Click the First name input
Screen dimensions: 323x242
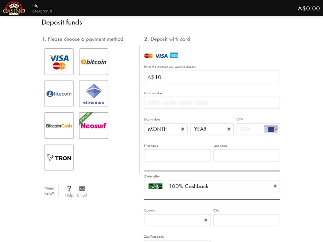pos(177,155)
